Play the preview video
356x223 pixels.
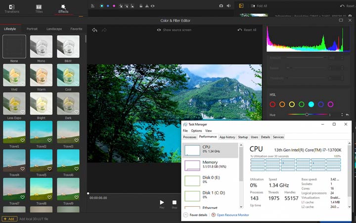pos(162,202)
